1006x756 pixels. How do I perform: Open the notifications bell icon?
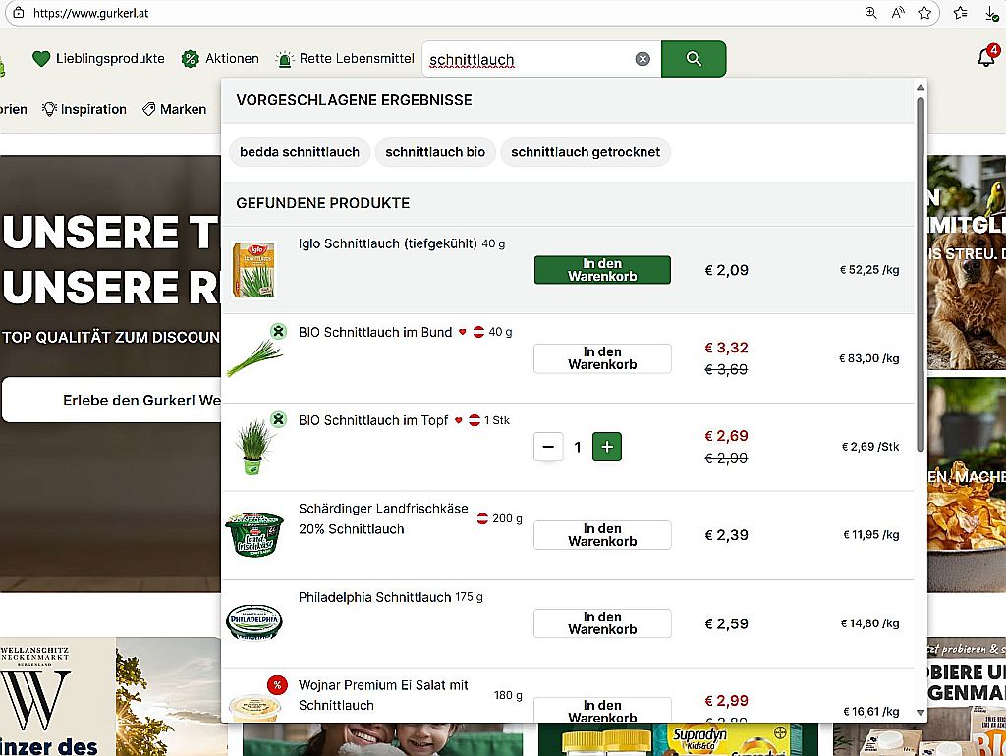986,58
